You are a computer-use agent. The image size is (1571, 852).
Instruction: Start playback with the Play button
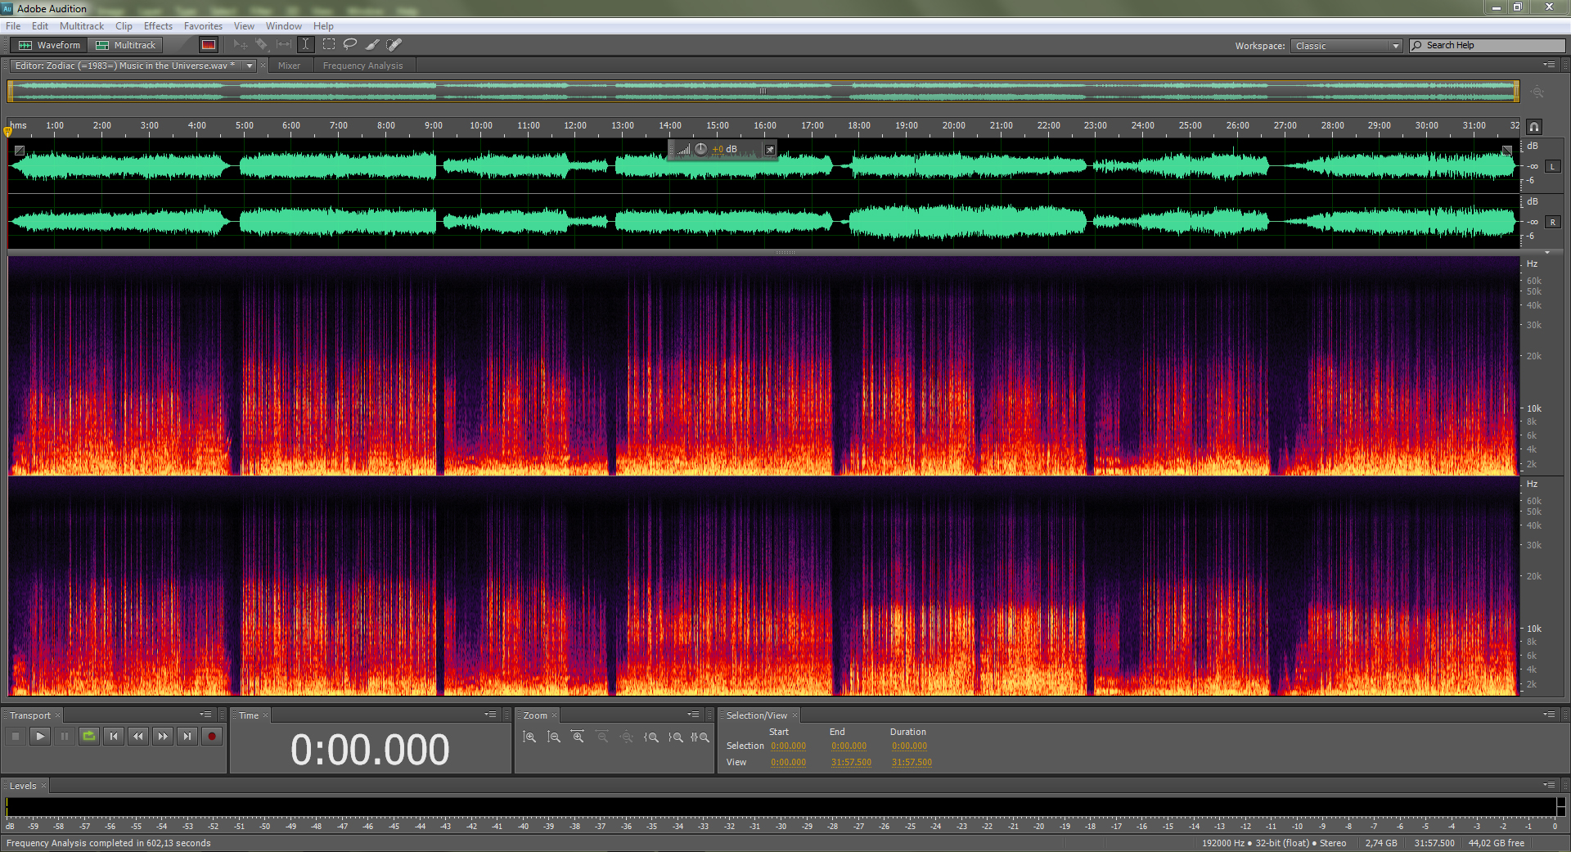(40, 737)
